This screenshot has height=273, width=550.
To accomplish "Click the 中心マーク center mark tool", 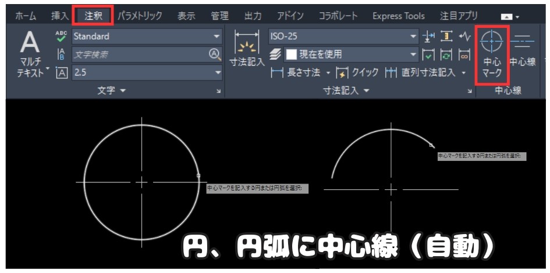I will 492,55.
